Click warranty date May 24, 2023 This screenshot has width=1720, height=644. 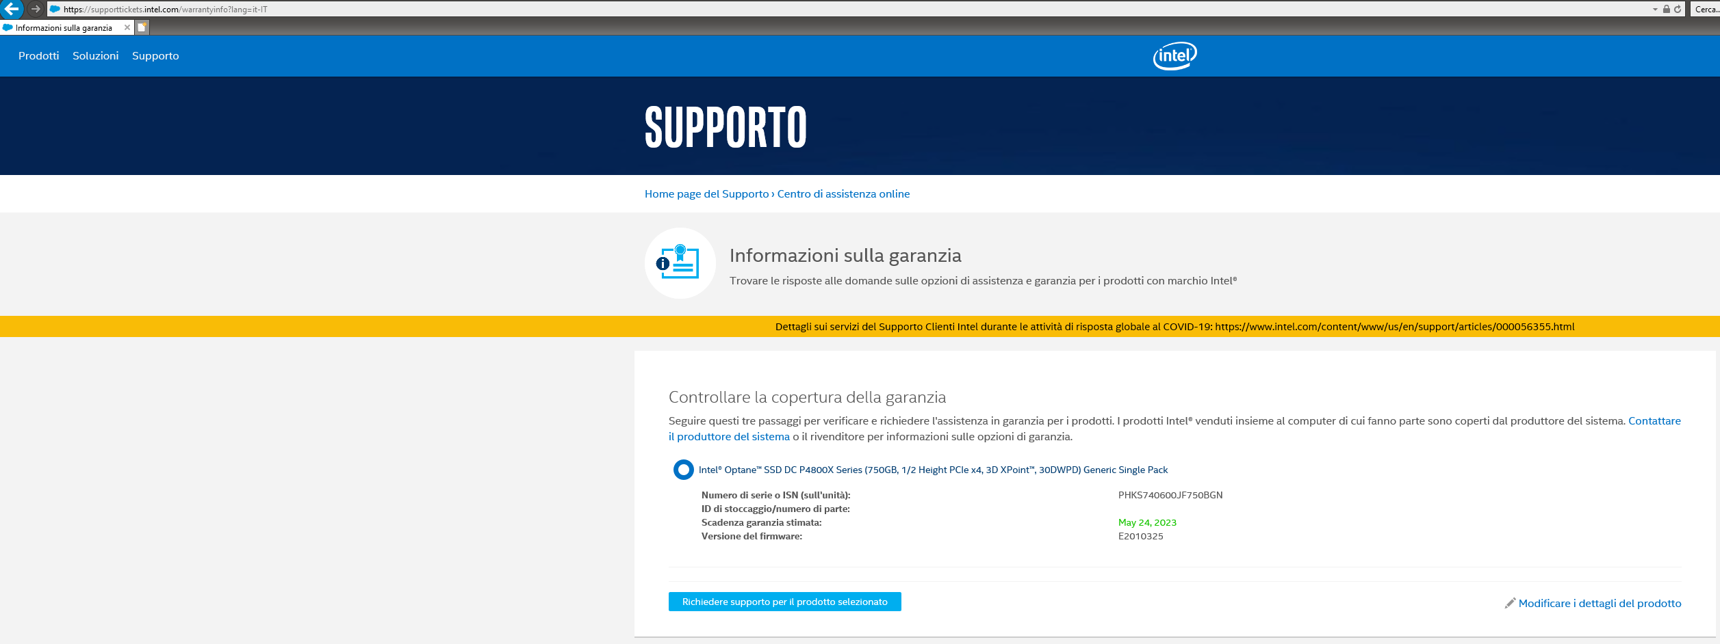pyautogui.click(x=1147, y=522)
